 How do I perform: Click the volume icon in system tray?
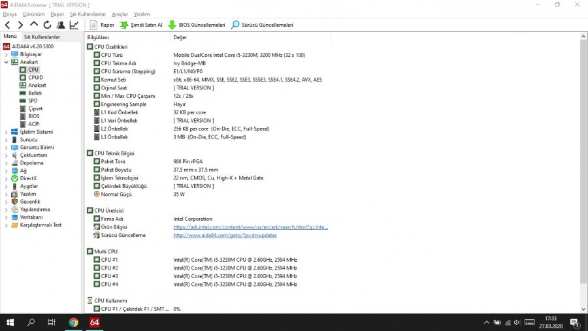(517, 323)
